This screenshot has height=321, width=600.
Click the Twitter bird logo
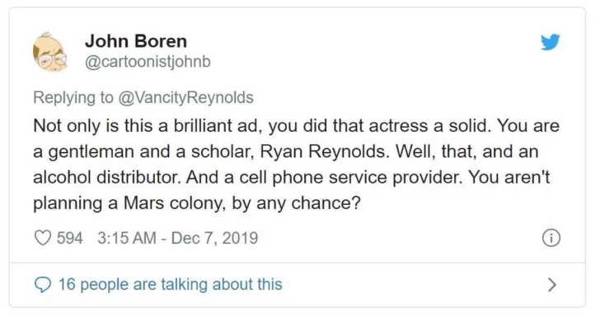pyautogui.click(x=551, y=42)
